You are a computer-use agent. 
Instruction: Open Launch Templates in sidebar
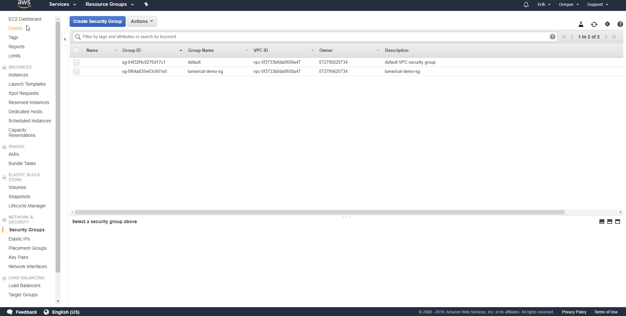click(27, 84)
